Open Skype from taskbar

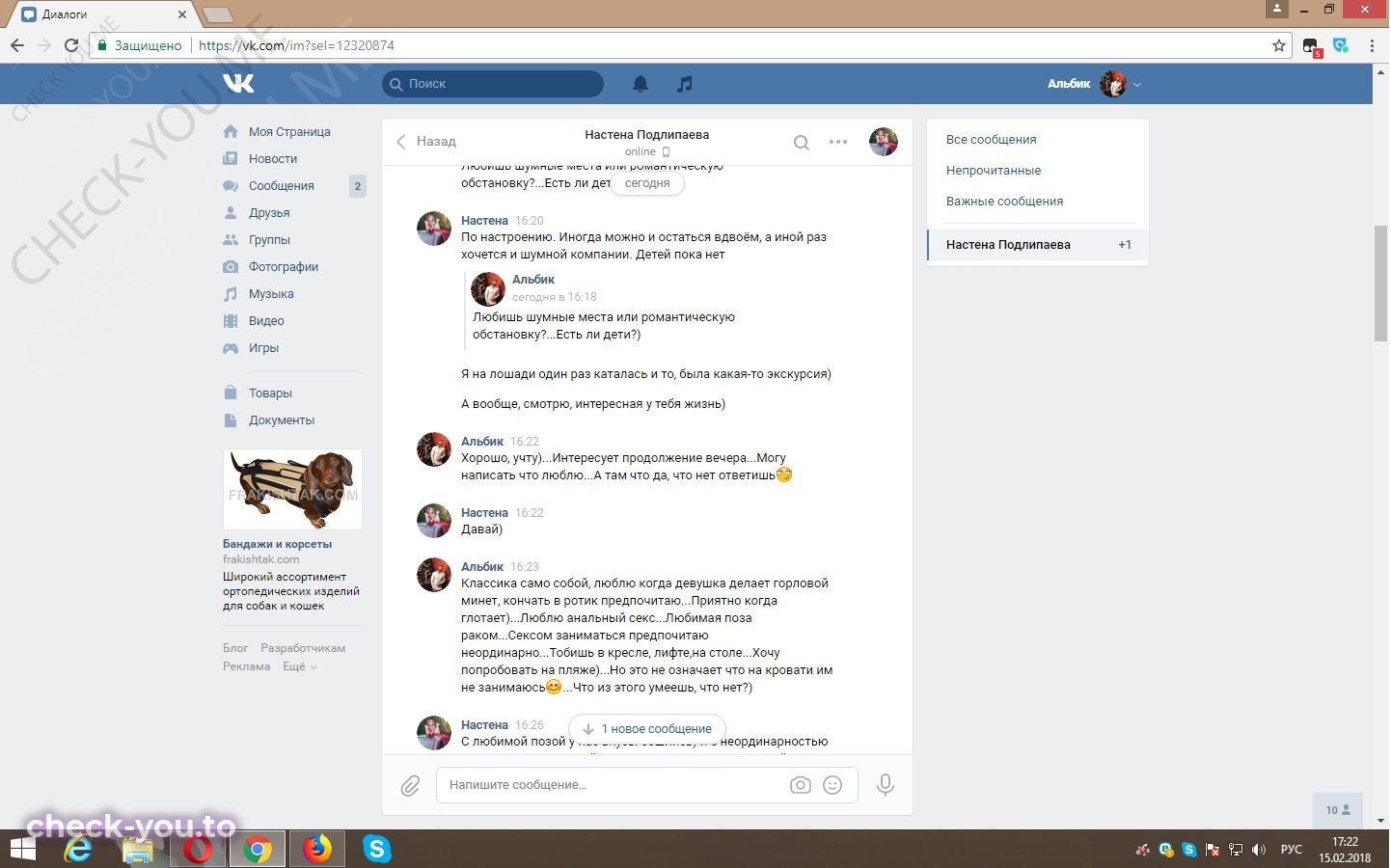point(377,849)
